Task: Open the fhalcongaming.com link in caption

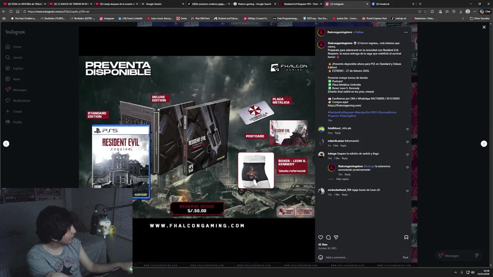Action: pos(344,105)
